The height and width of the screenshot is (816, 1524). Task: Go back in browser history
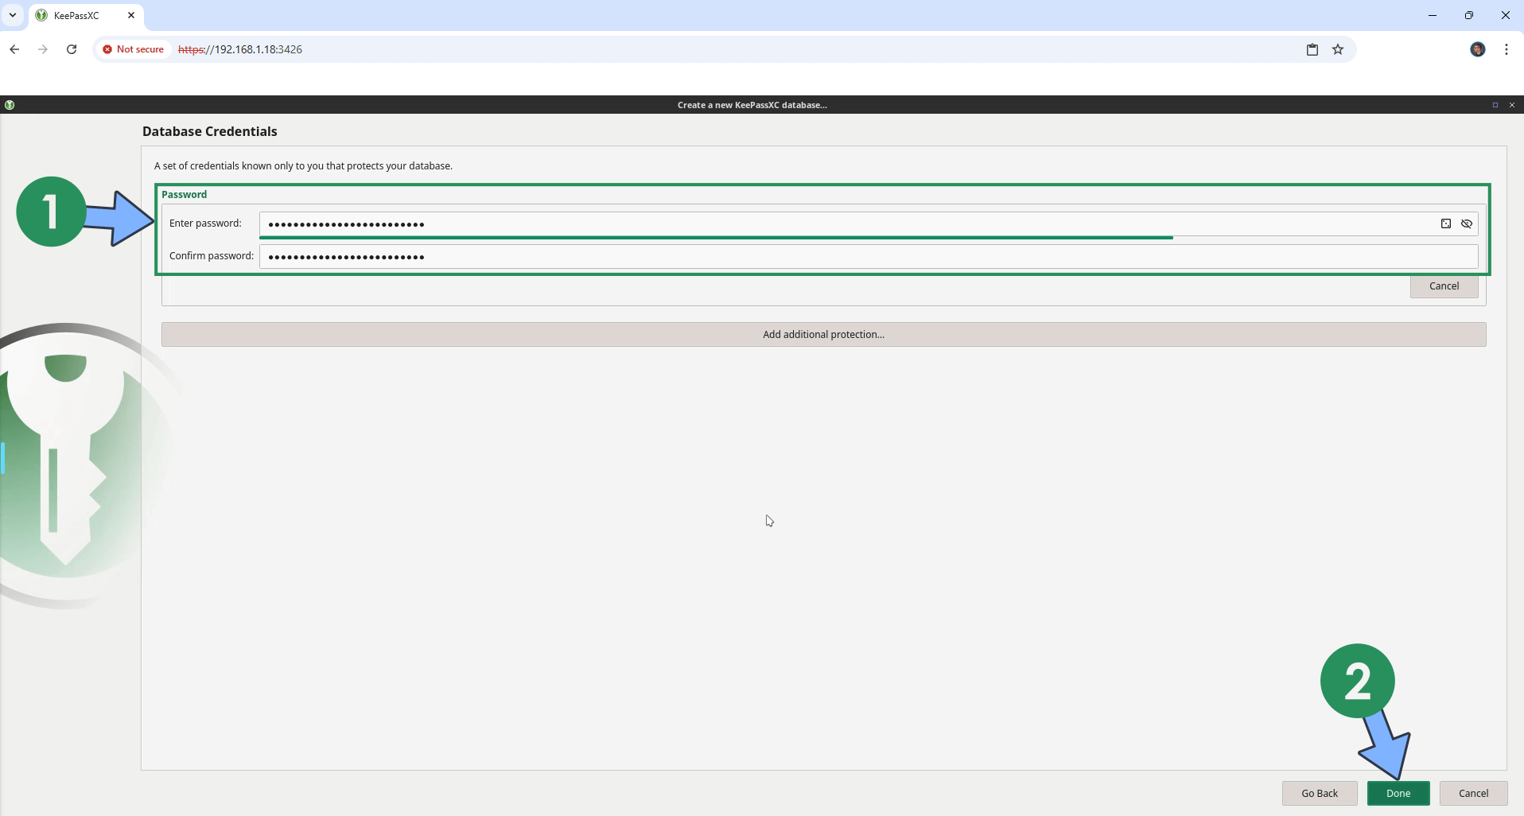14,49
